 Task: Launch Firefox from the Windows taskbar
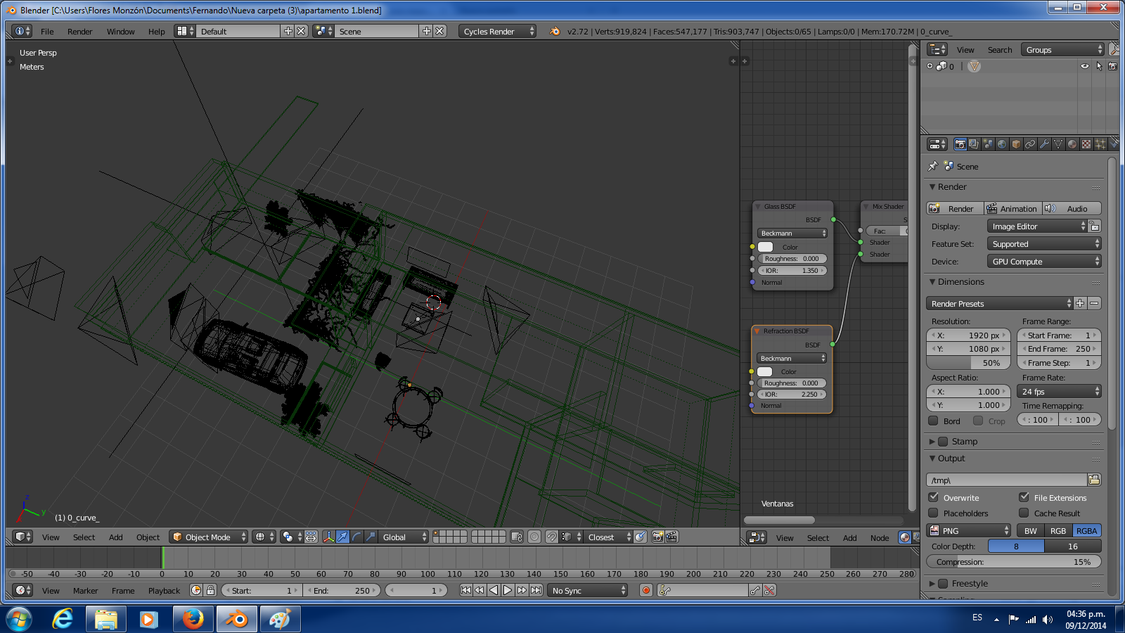[193, 619]
